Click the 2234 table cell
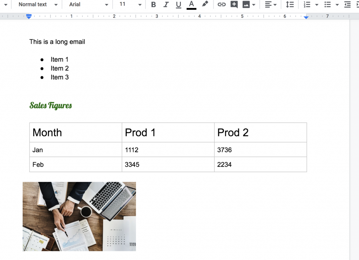Viewport: 359px width, 260px height. click(260, 164)
